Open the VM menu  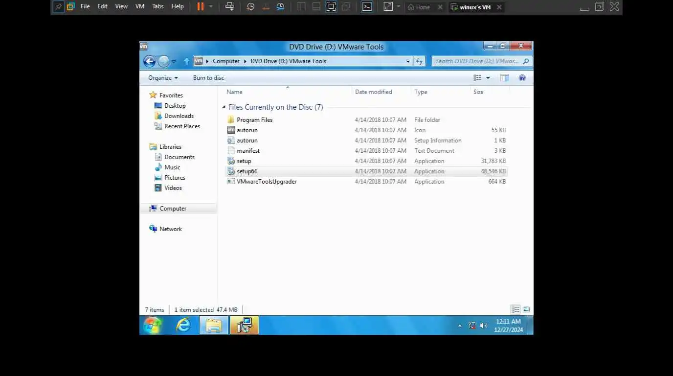coord(140,6)
